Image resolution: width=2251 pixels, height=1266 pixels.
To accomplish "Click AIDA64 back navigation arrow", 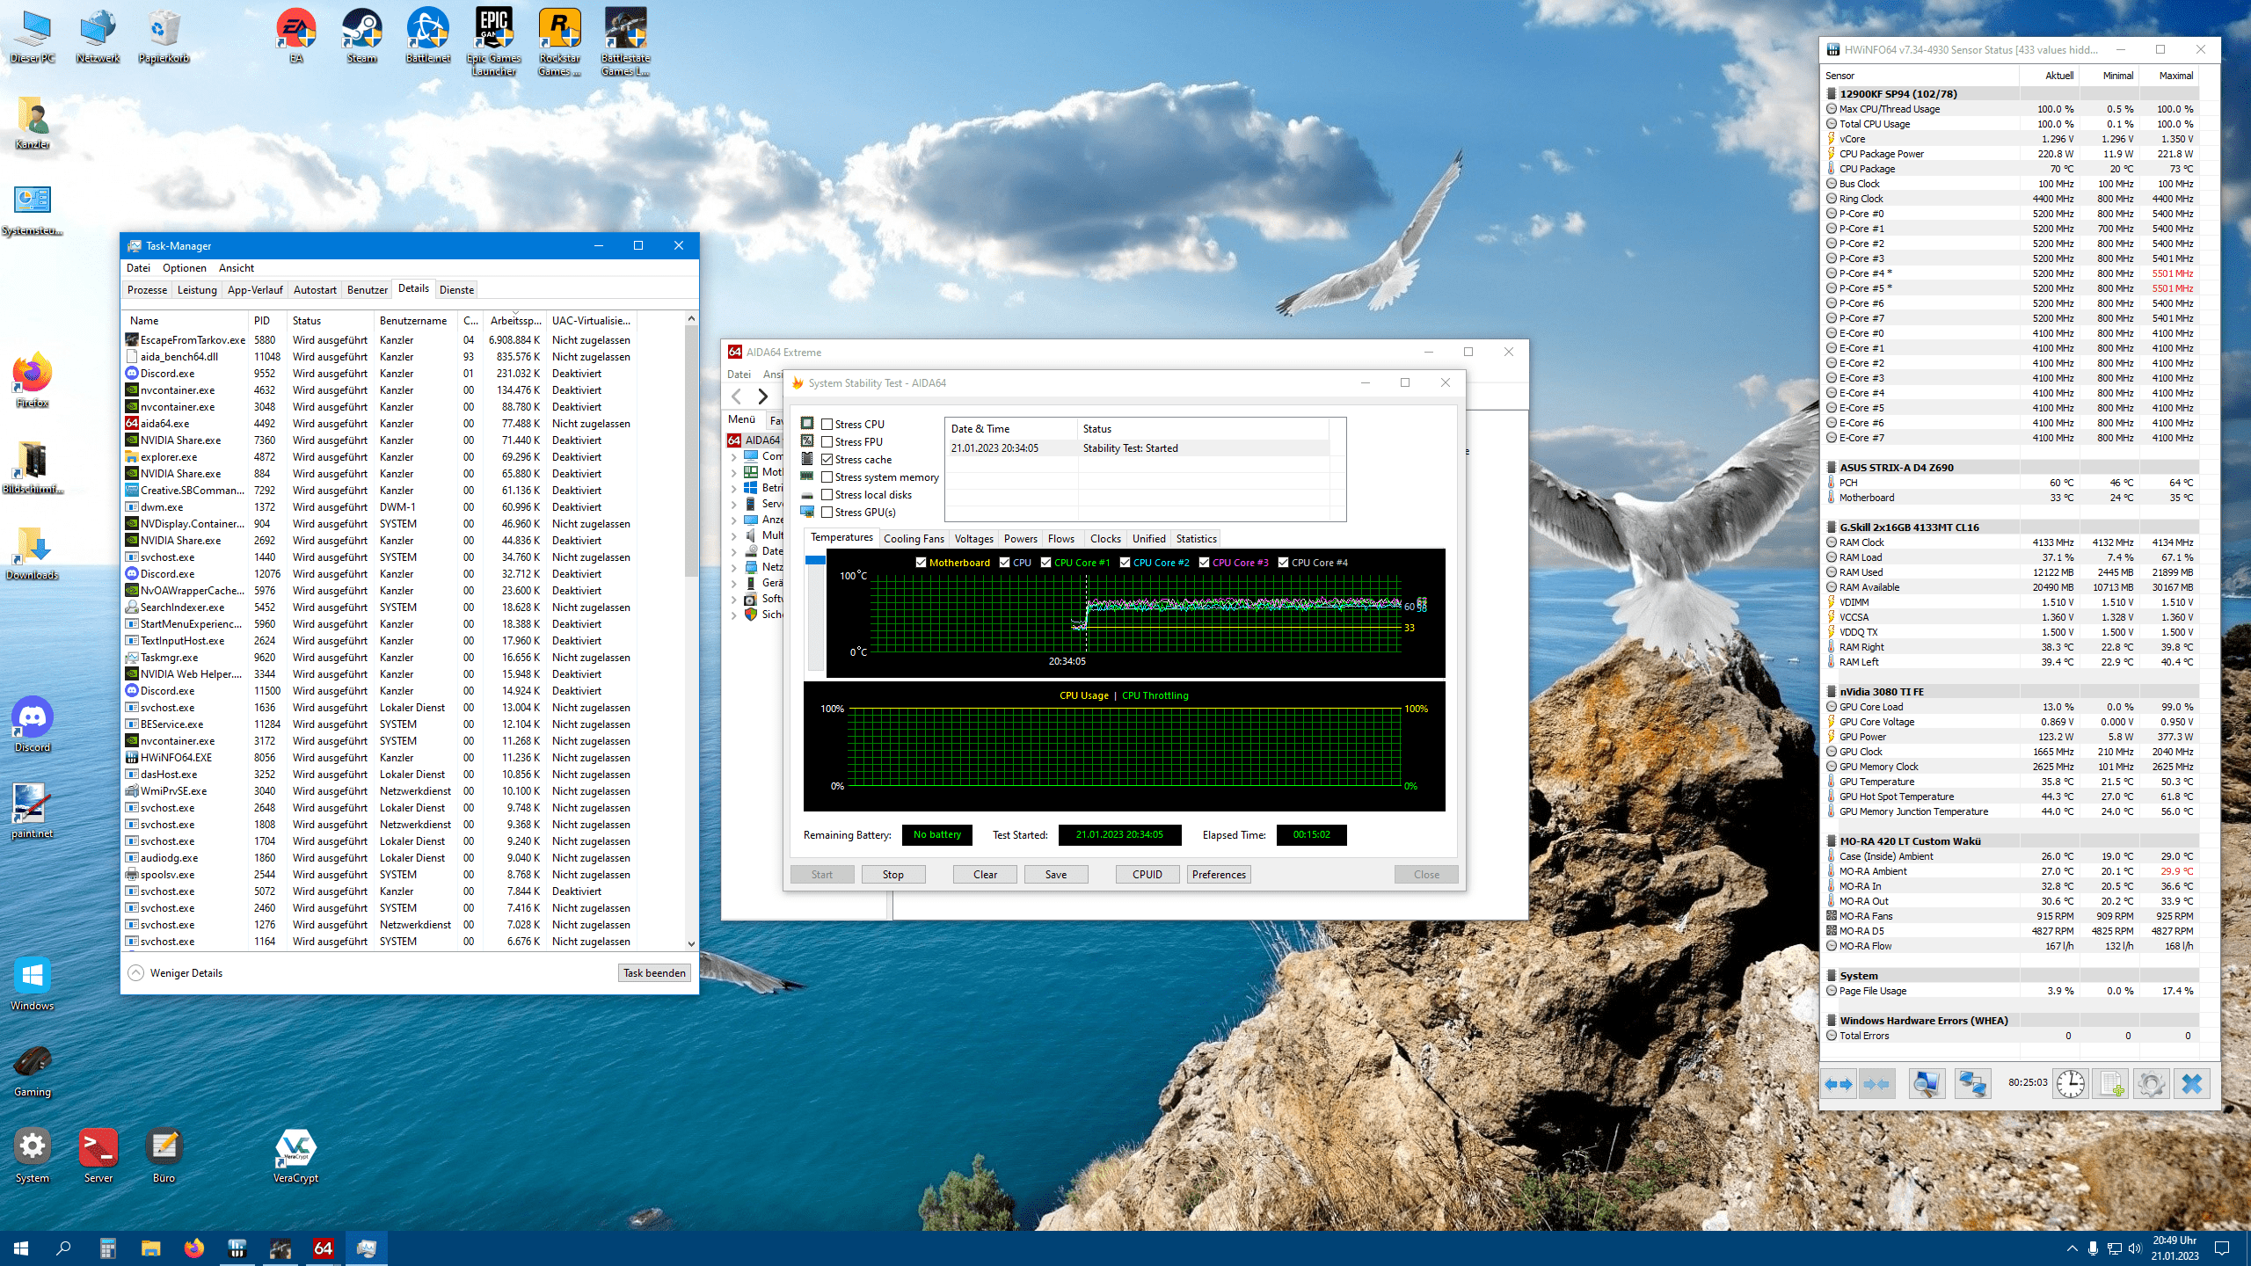I will pos(737,397).
